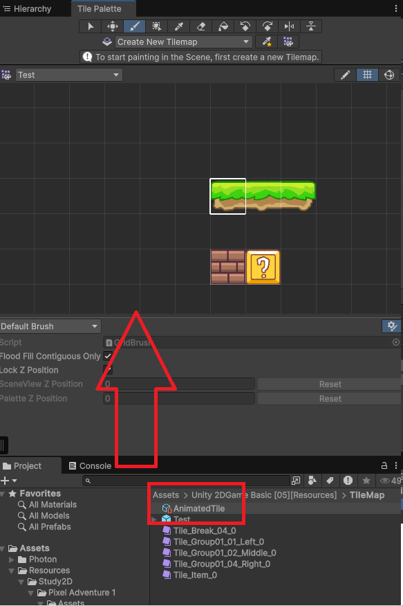Collapse the Pixel Adventure 1 folder

point(31,593)
